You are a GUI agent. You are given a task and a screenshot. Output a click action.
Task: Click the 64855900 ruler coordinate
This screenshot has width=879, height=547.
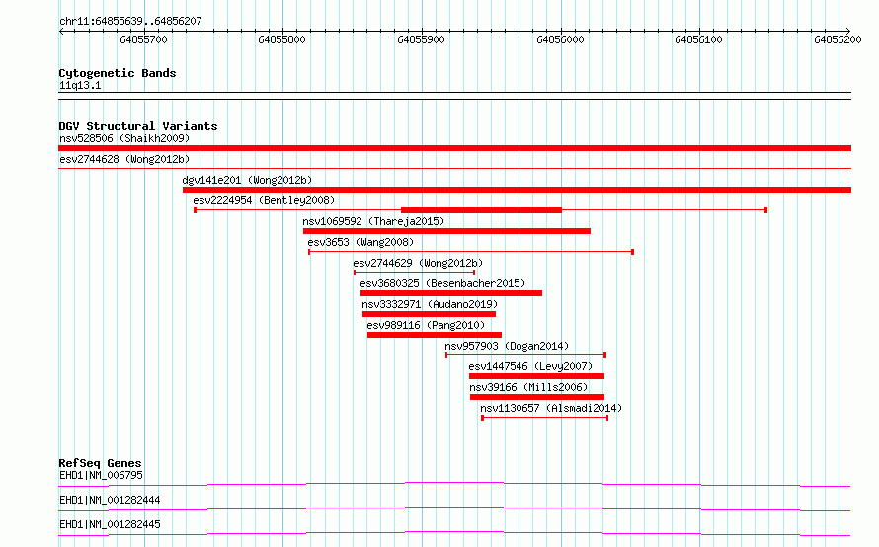tap(421, 39)
